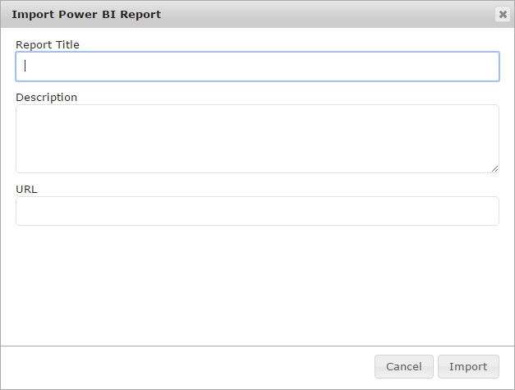Click the X icon in title bar
The width and height of the screenshot is (515, 390).
(x=502, y=15)
